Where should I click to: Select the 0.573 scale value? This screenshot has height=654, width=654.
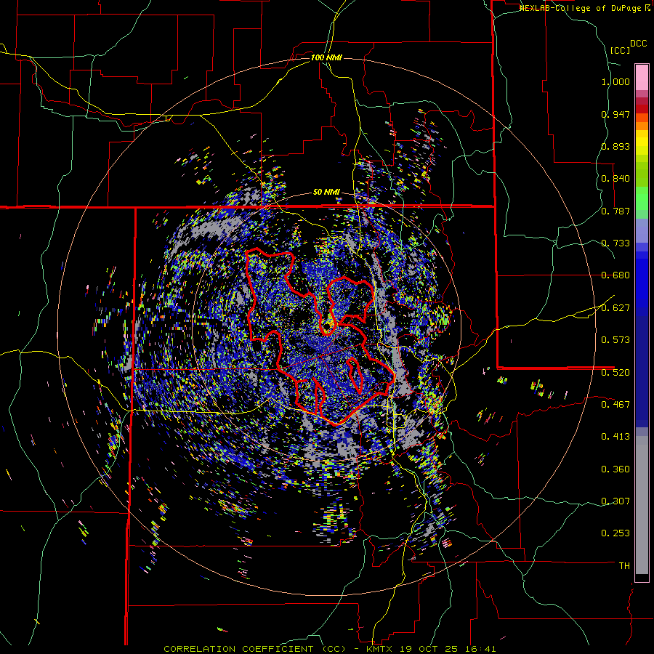tap(615, 340)
